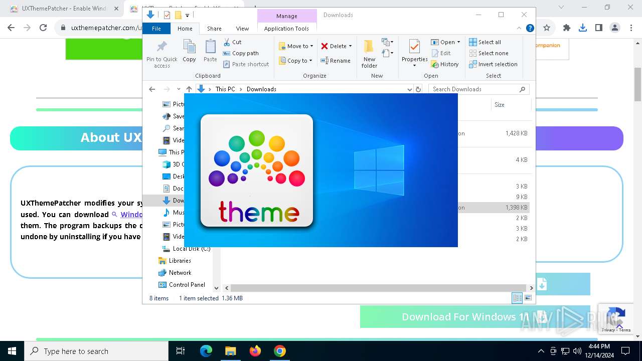This screenshot has width=642, height=361.
Task: Click Downloads in the address breadcrumb
Action: [x=261, y=89]
